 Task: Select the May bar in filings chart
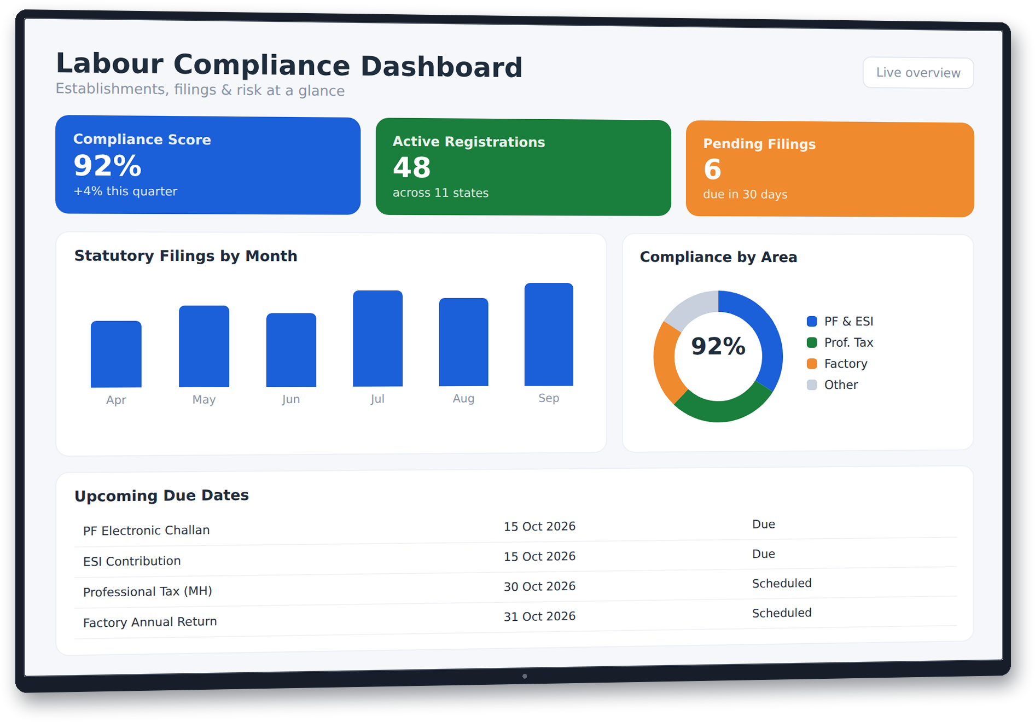[x=204, y=346]
